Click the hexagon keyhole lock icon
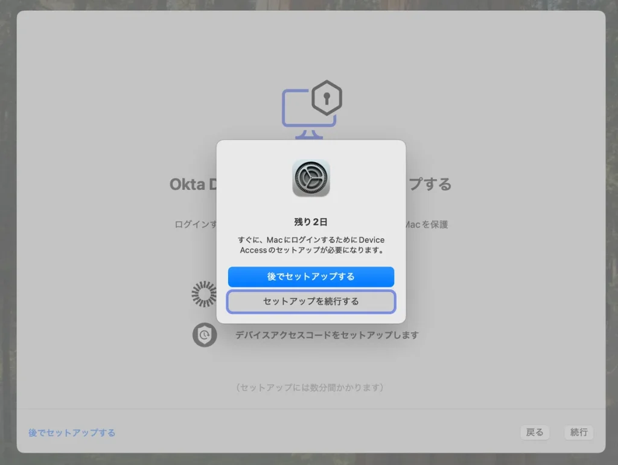This screenshot has height=465, width=618. 327,98
